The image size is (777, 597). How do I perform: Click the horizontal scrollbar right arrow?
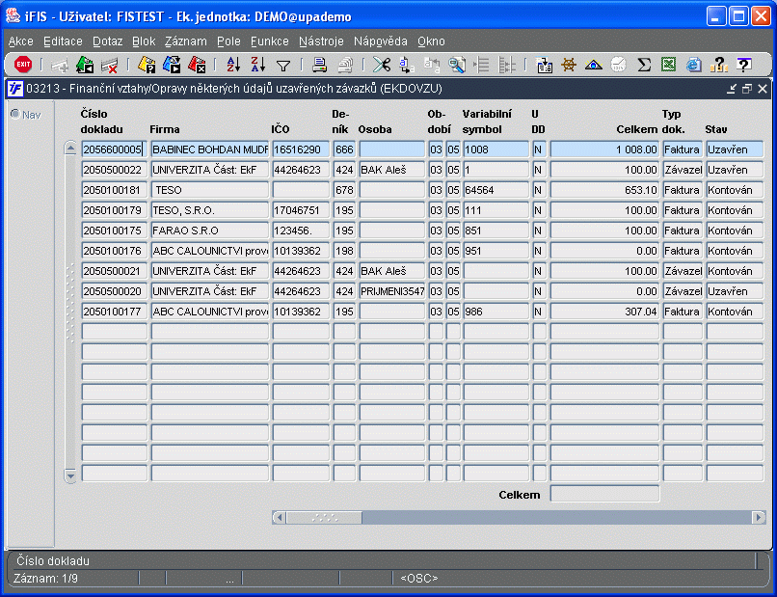[x=758, y=517]
